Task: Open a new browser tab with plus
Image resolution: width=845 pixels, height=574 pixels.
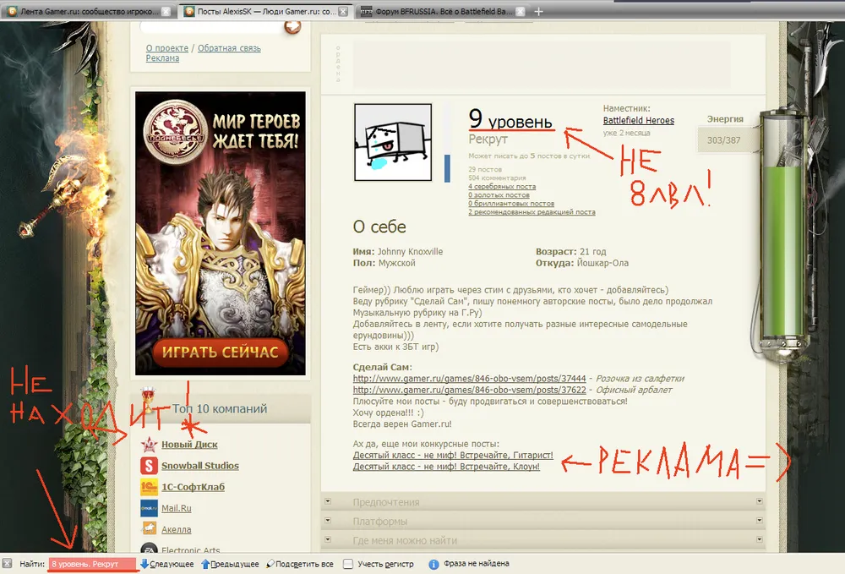Action: click(539, 11)
